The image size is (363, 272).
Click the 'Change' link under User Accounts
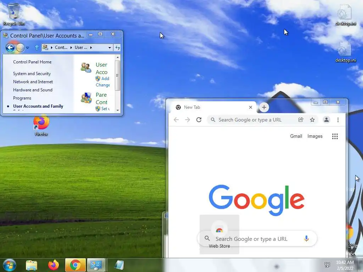click(103, 85)
